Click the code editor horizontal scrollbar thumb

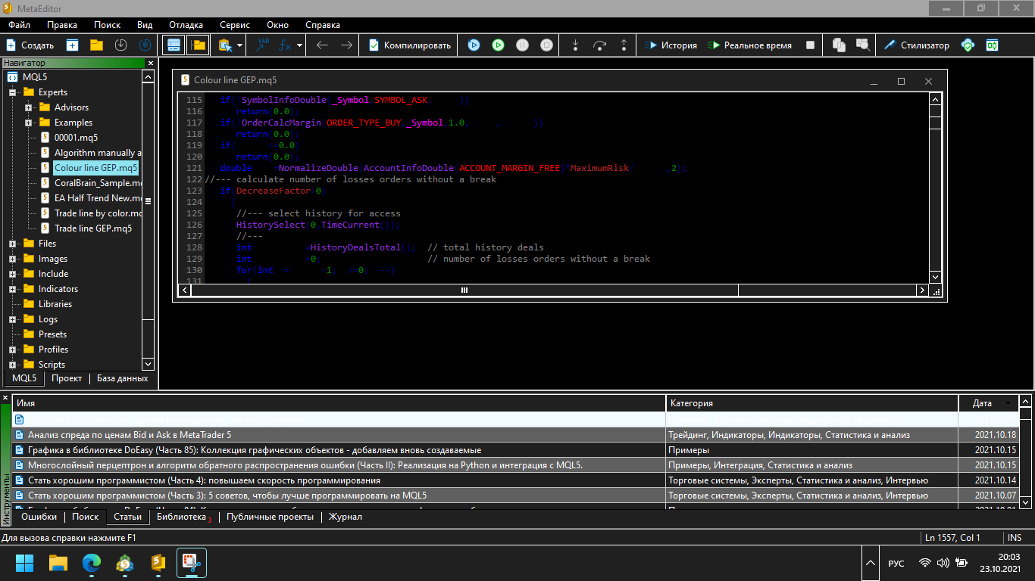pos(464,290)
